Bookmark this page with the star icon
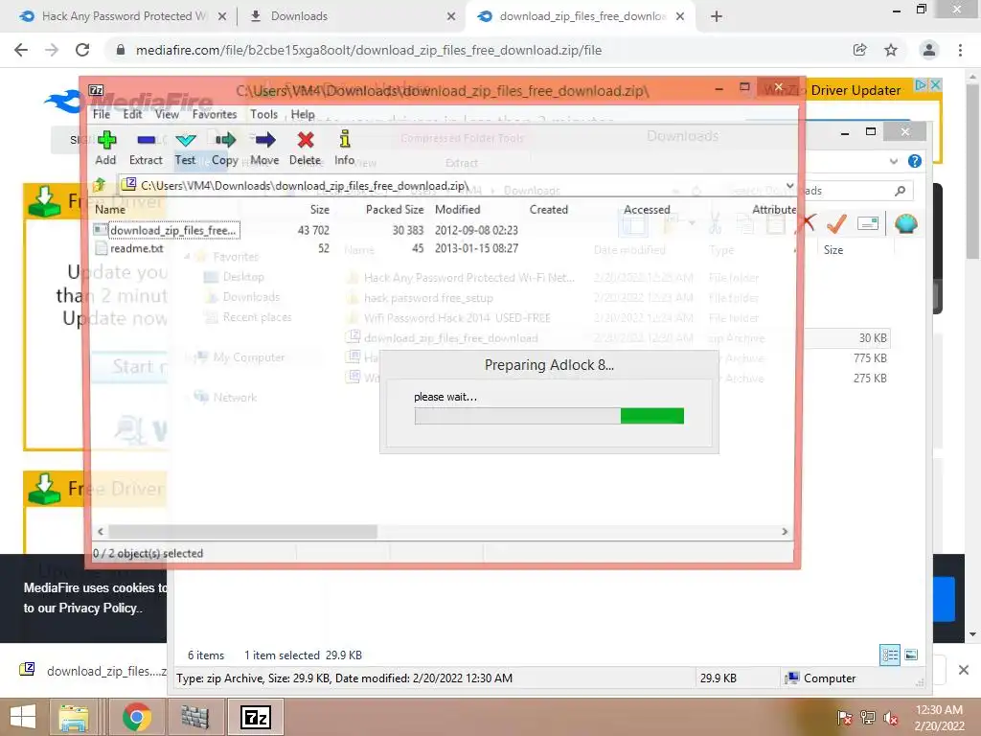Image resolution: width=981 pixels, height=736 pixels. tap(891, 50)
